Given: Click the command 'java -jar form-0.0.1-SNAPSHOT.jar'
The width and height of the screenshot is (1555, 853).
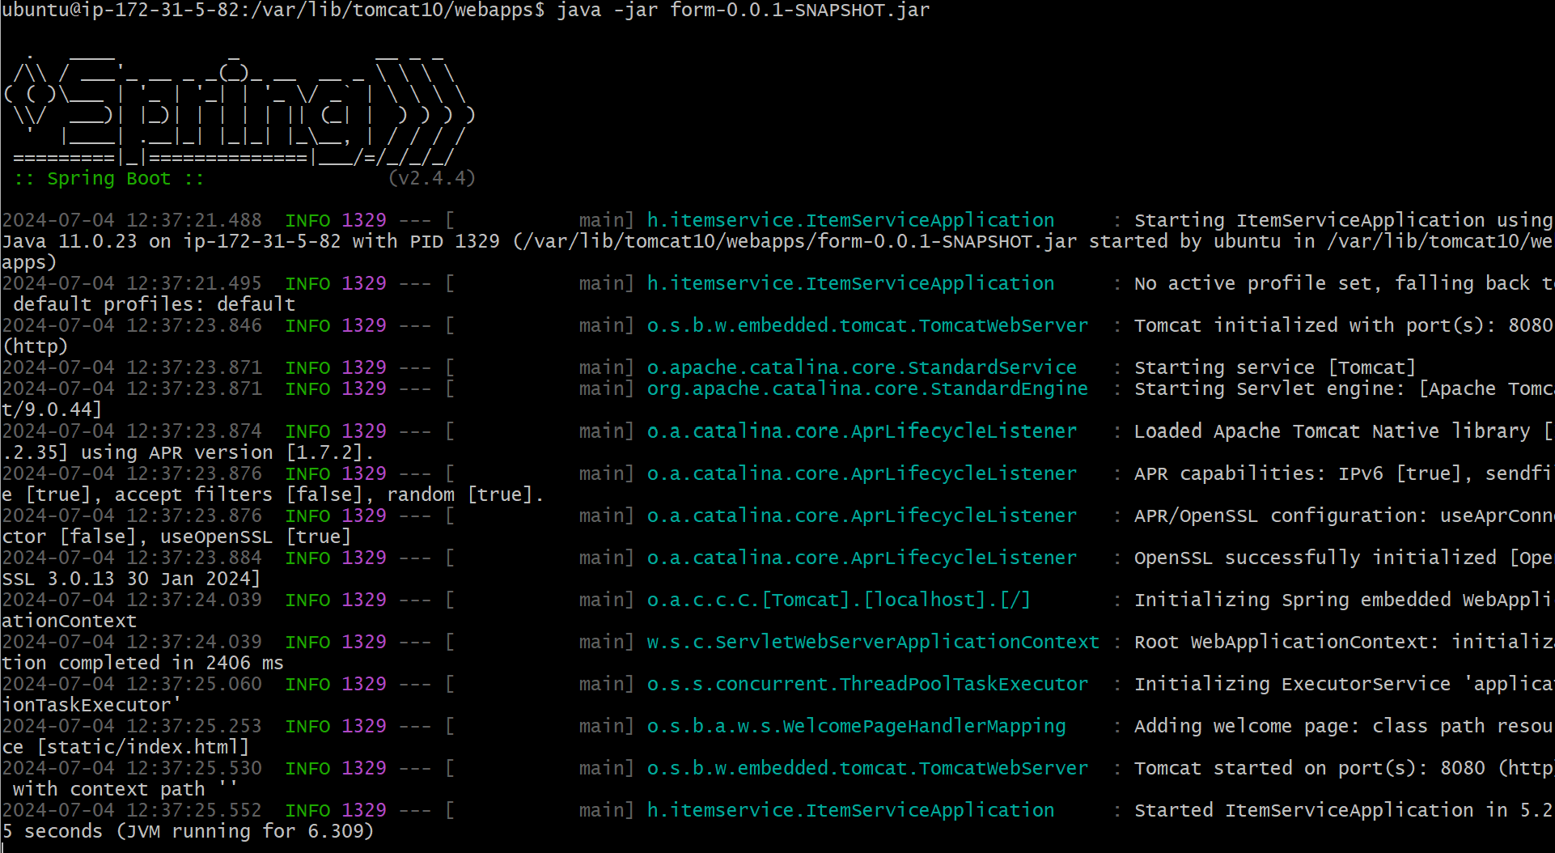Looking at the screenshot, I should pos(743,11).
